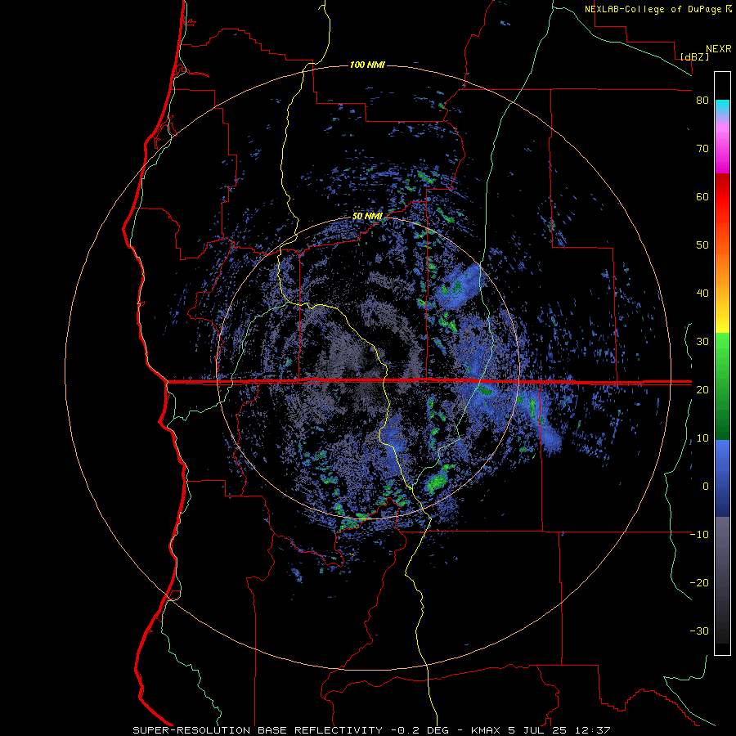Click the [dBZ] units label

tap(694, 56)
